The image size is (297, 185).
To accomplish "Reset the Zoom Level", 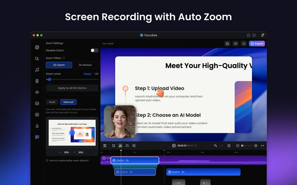I will point(87,74).
